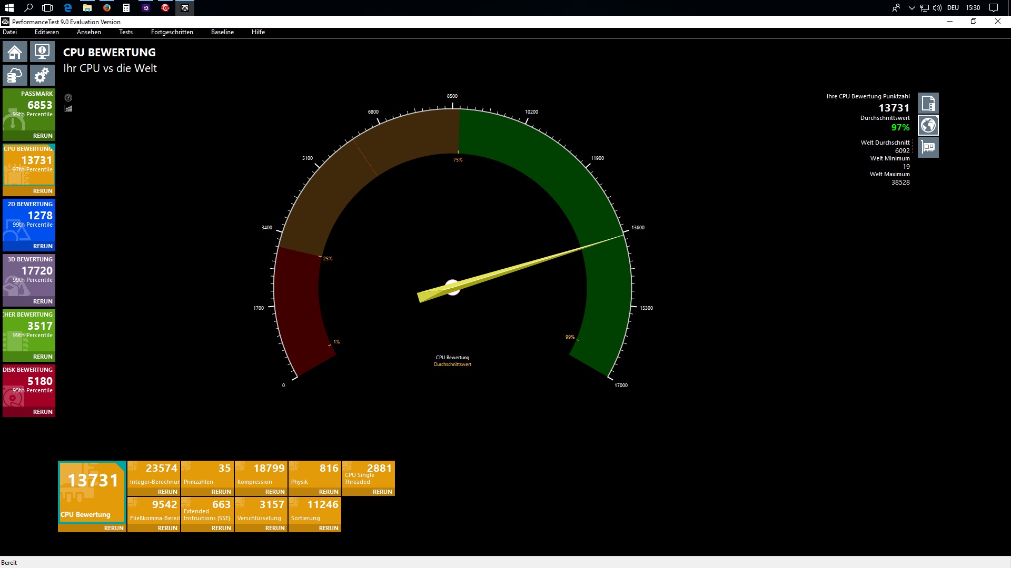
Task: Select the 3D Bewertung 17720 tile
Action: pos(29,275)
